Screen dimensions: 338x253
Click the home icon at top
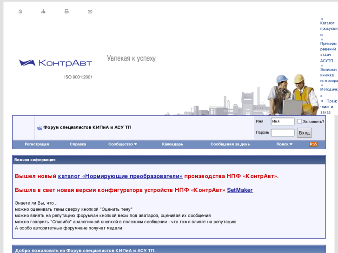tap(20, 12)
